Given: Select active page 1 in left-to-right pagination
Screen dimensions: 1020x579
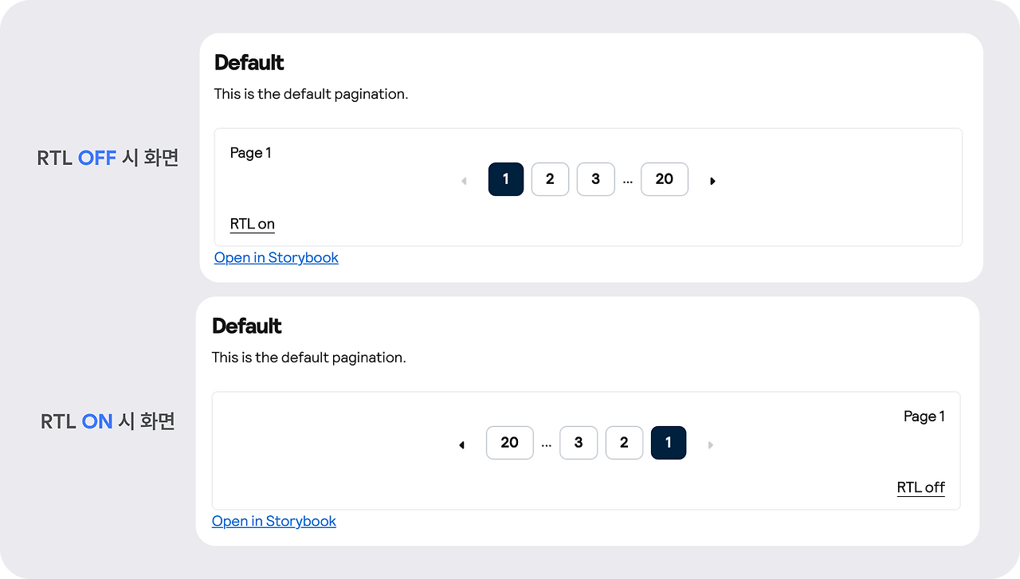Looking at the screenshot, I should tap(506, 179).
